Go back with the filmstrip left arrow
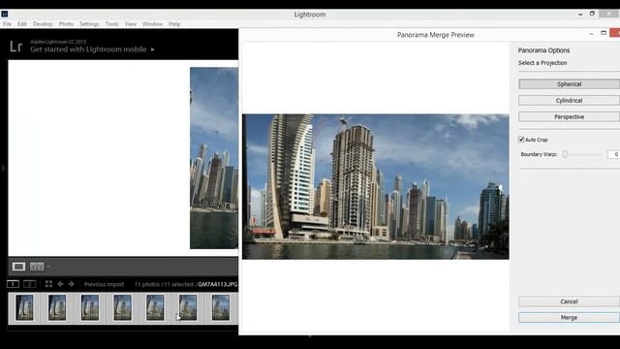Screen dimensions: 620x349 point(60,284)
